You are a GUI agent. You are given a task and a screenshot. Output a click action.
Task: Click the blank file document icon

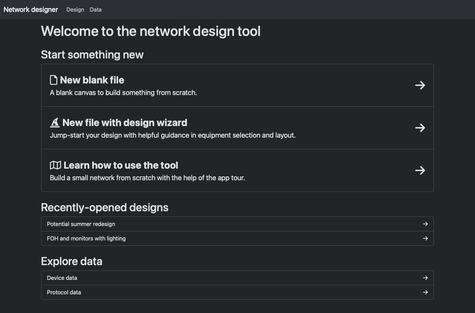pos(53,80)
